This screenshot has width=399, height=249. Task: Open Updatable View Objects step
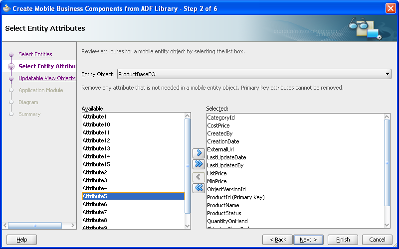coord(47,78)
